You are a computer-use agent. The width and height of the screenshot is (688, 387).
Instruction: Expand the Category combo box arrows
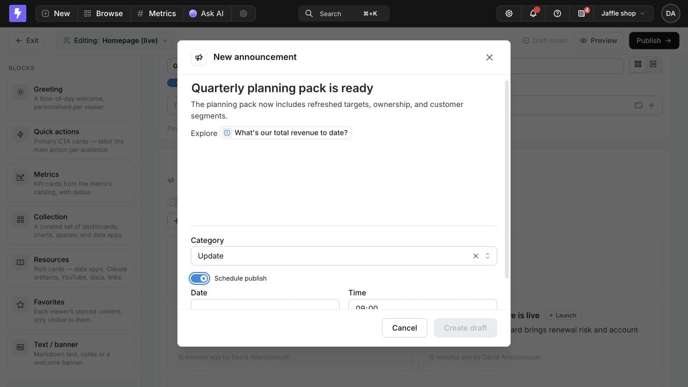pos(488,256)
